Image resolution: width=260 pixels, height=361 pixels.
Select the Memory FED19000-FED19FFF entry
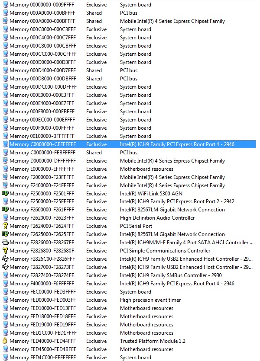[129, 325]
